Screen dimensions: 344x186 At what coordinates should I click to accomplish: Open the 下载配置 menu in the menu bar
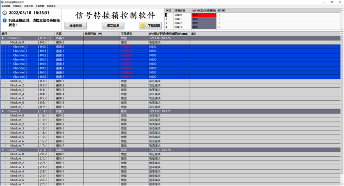click(40, 6)
